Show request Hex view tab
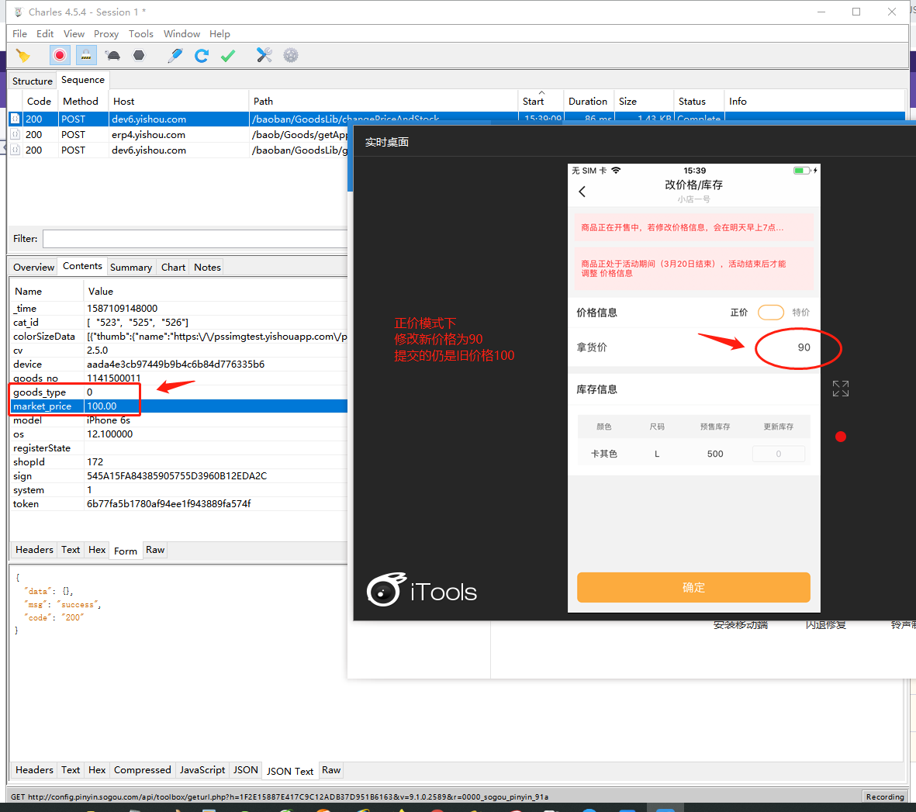This screenshot has height=812, width=916. tap(97, 550)
